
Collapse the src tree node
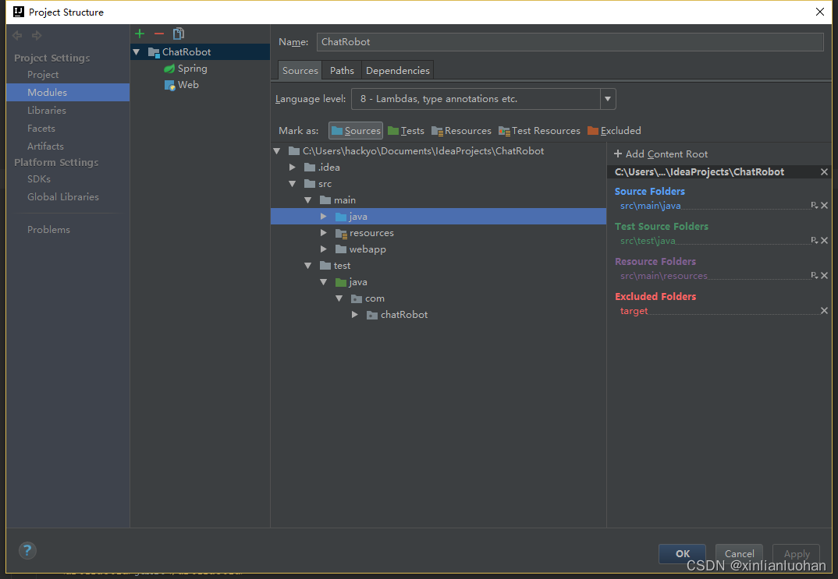click(292, 183)
